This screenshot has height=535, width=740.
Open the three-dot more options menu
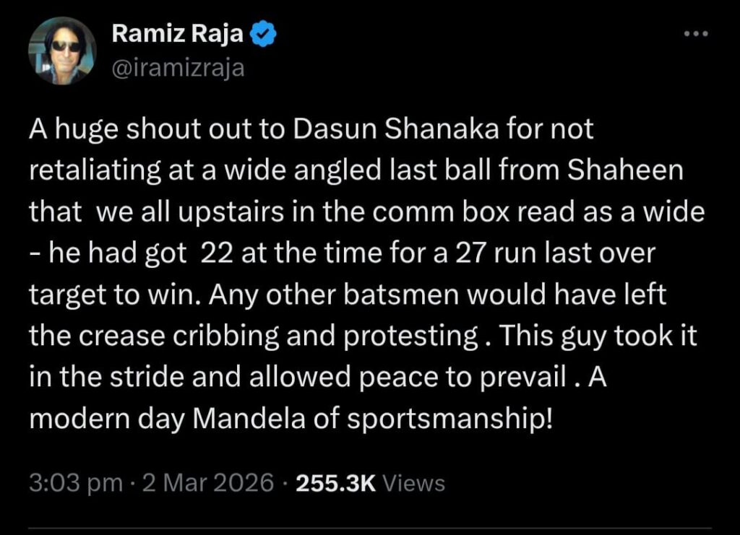(x=696, y=34)
